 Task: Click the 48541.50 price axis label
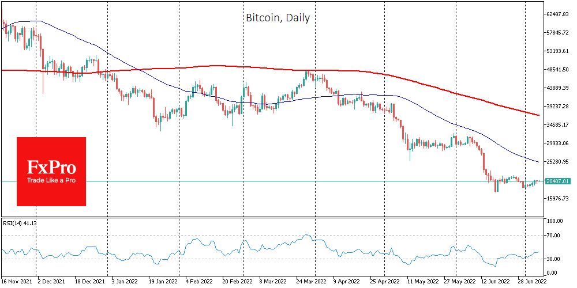click(557, 70)
